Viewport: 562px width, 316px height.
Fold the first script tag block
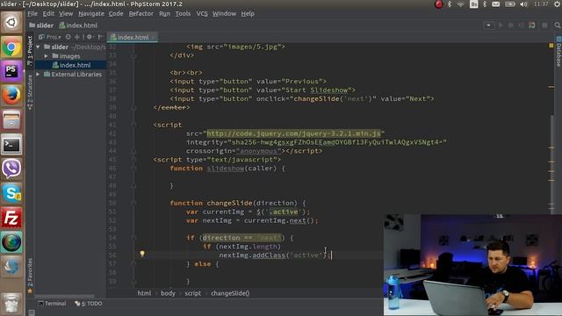133,125
